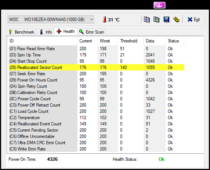Click the Worst column header
The width and height of the screenshot is (210, 170).
108,41
